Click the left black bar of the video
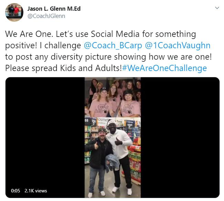 tap(45, 138)
